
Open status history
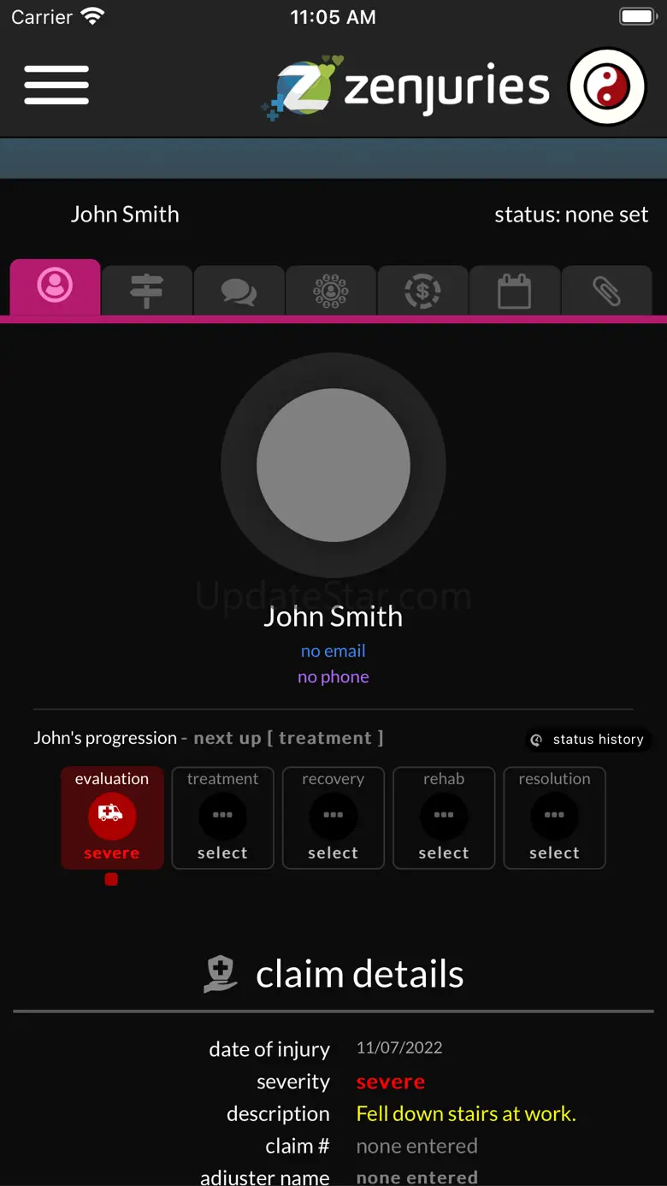tap(588, 740)
